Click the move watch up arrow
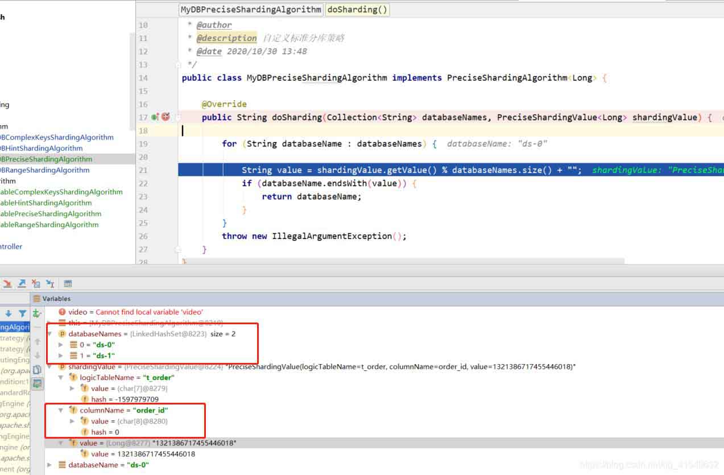The width and height of the screenshot is (724, 475). tap(37, 342)
